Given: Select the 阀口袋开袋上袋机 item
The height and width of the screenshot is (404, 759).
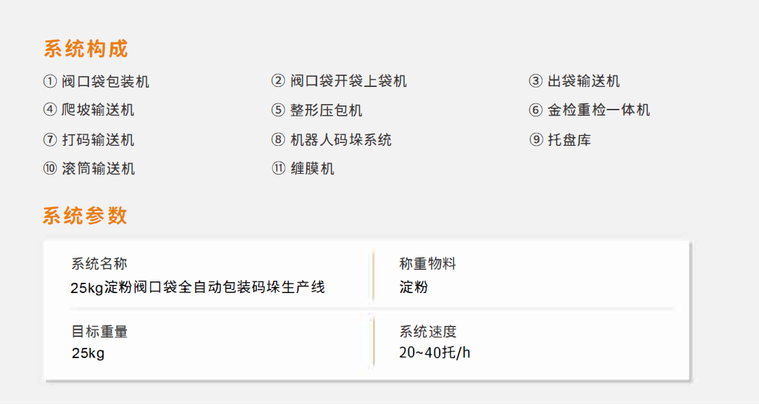Looking at the screenshot, I should [x=349, y=81].
